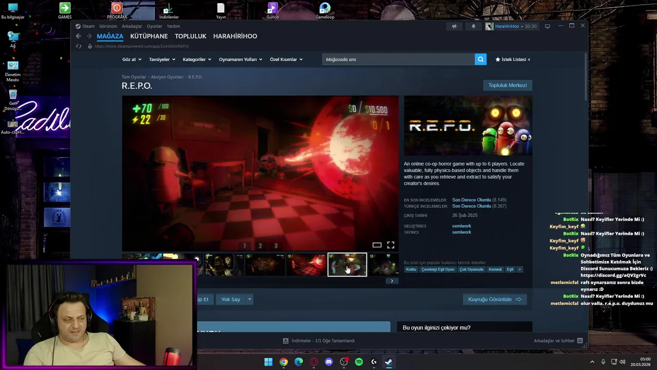Open Steam announcements megaphone icon

click(x=454, y=26)
